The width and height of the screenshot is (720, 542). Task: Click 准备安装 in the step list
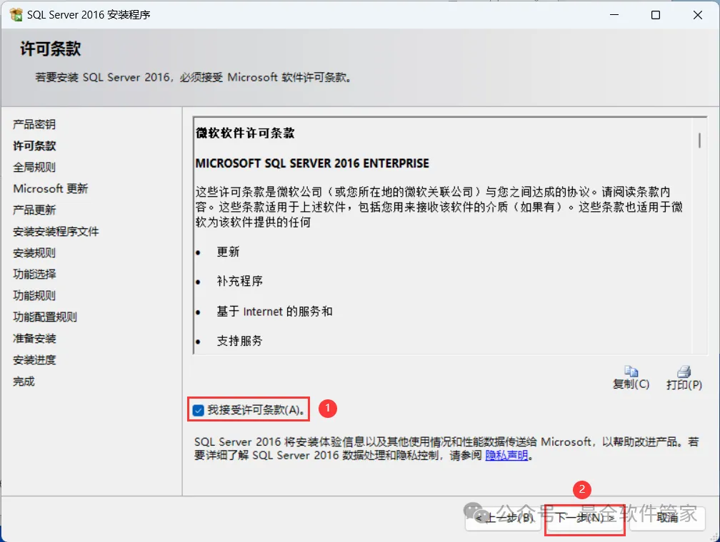tap(34, 339)
